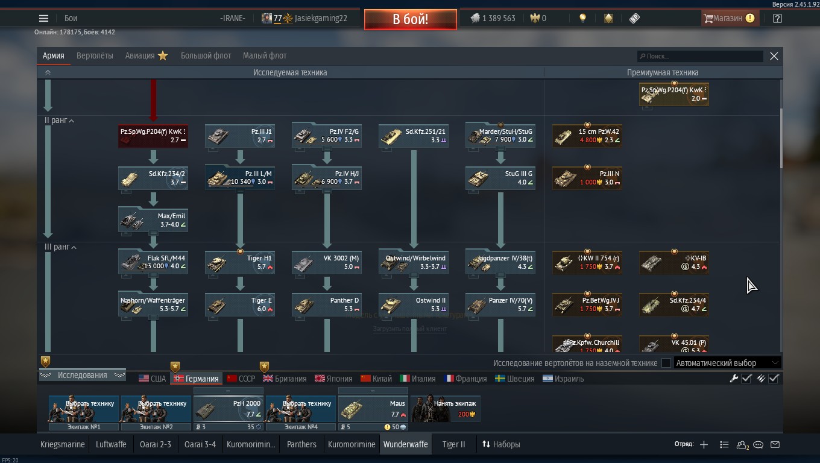Switch to the Вертолёты tab

tap(95, 55)
